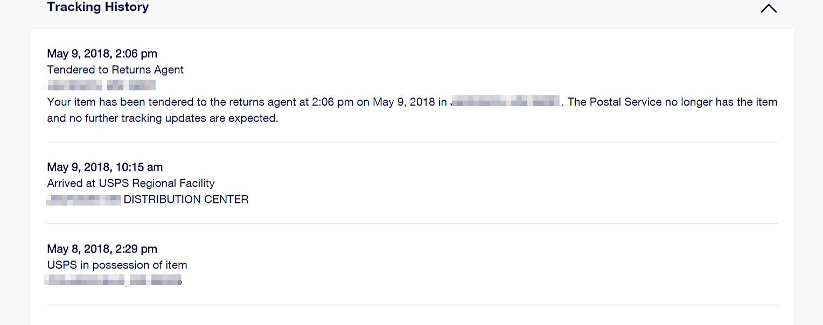Click the no further tracking updates text
823x325 pixels.
[162, 118]
